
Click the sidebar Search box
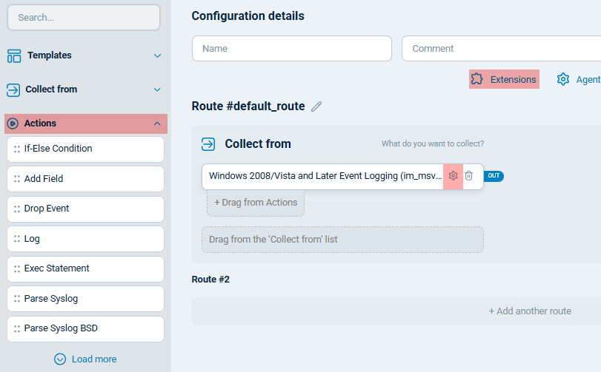coord(84,18)
